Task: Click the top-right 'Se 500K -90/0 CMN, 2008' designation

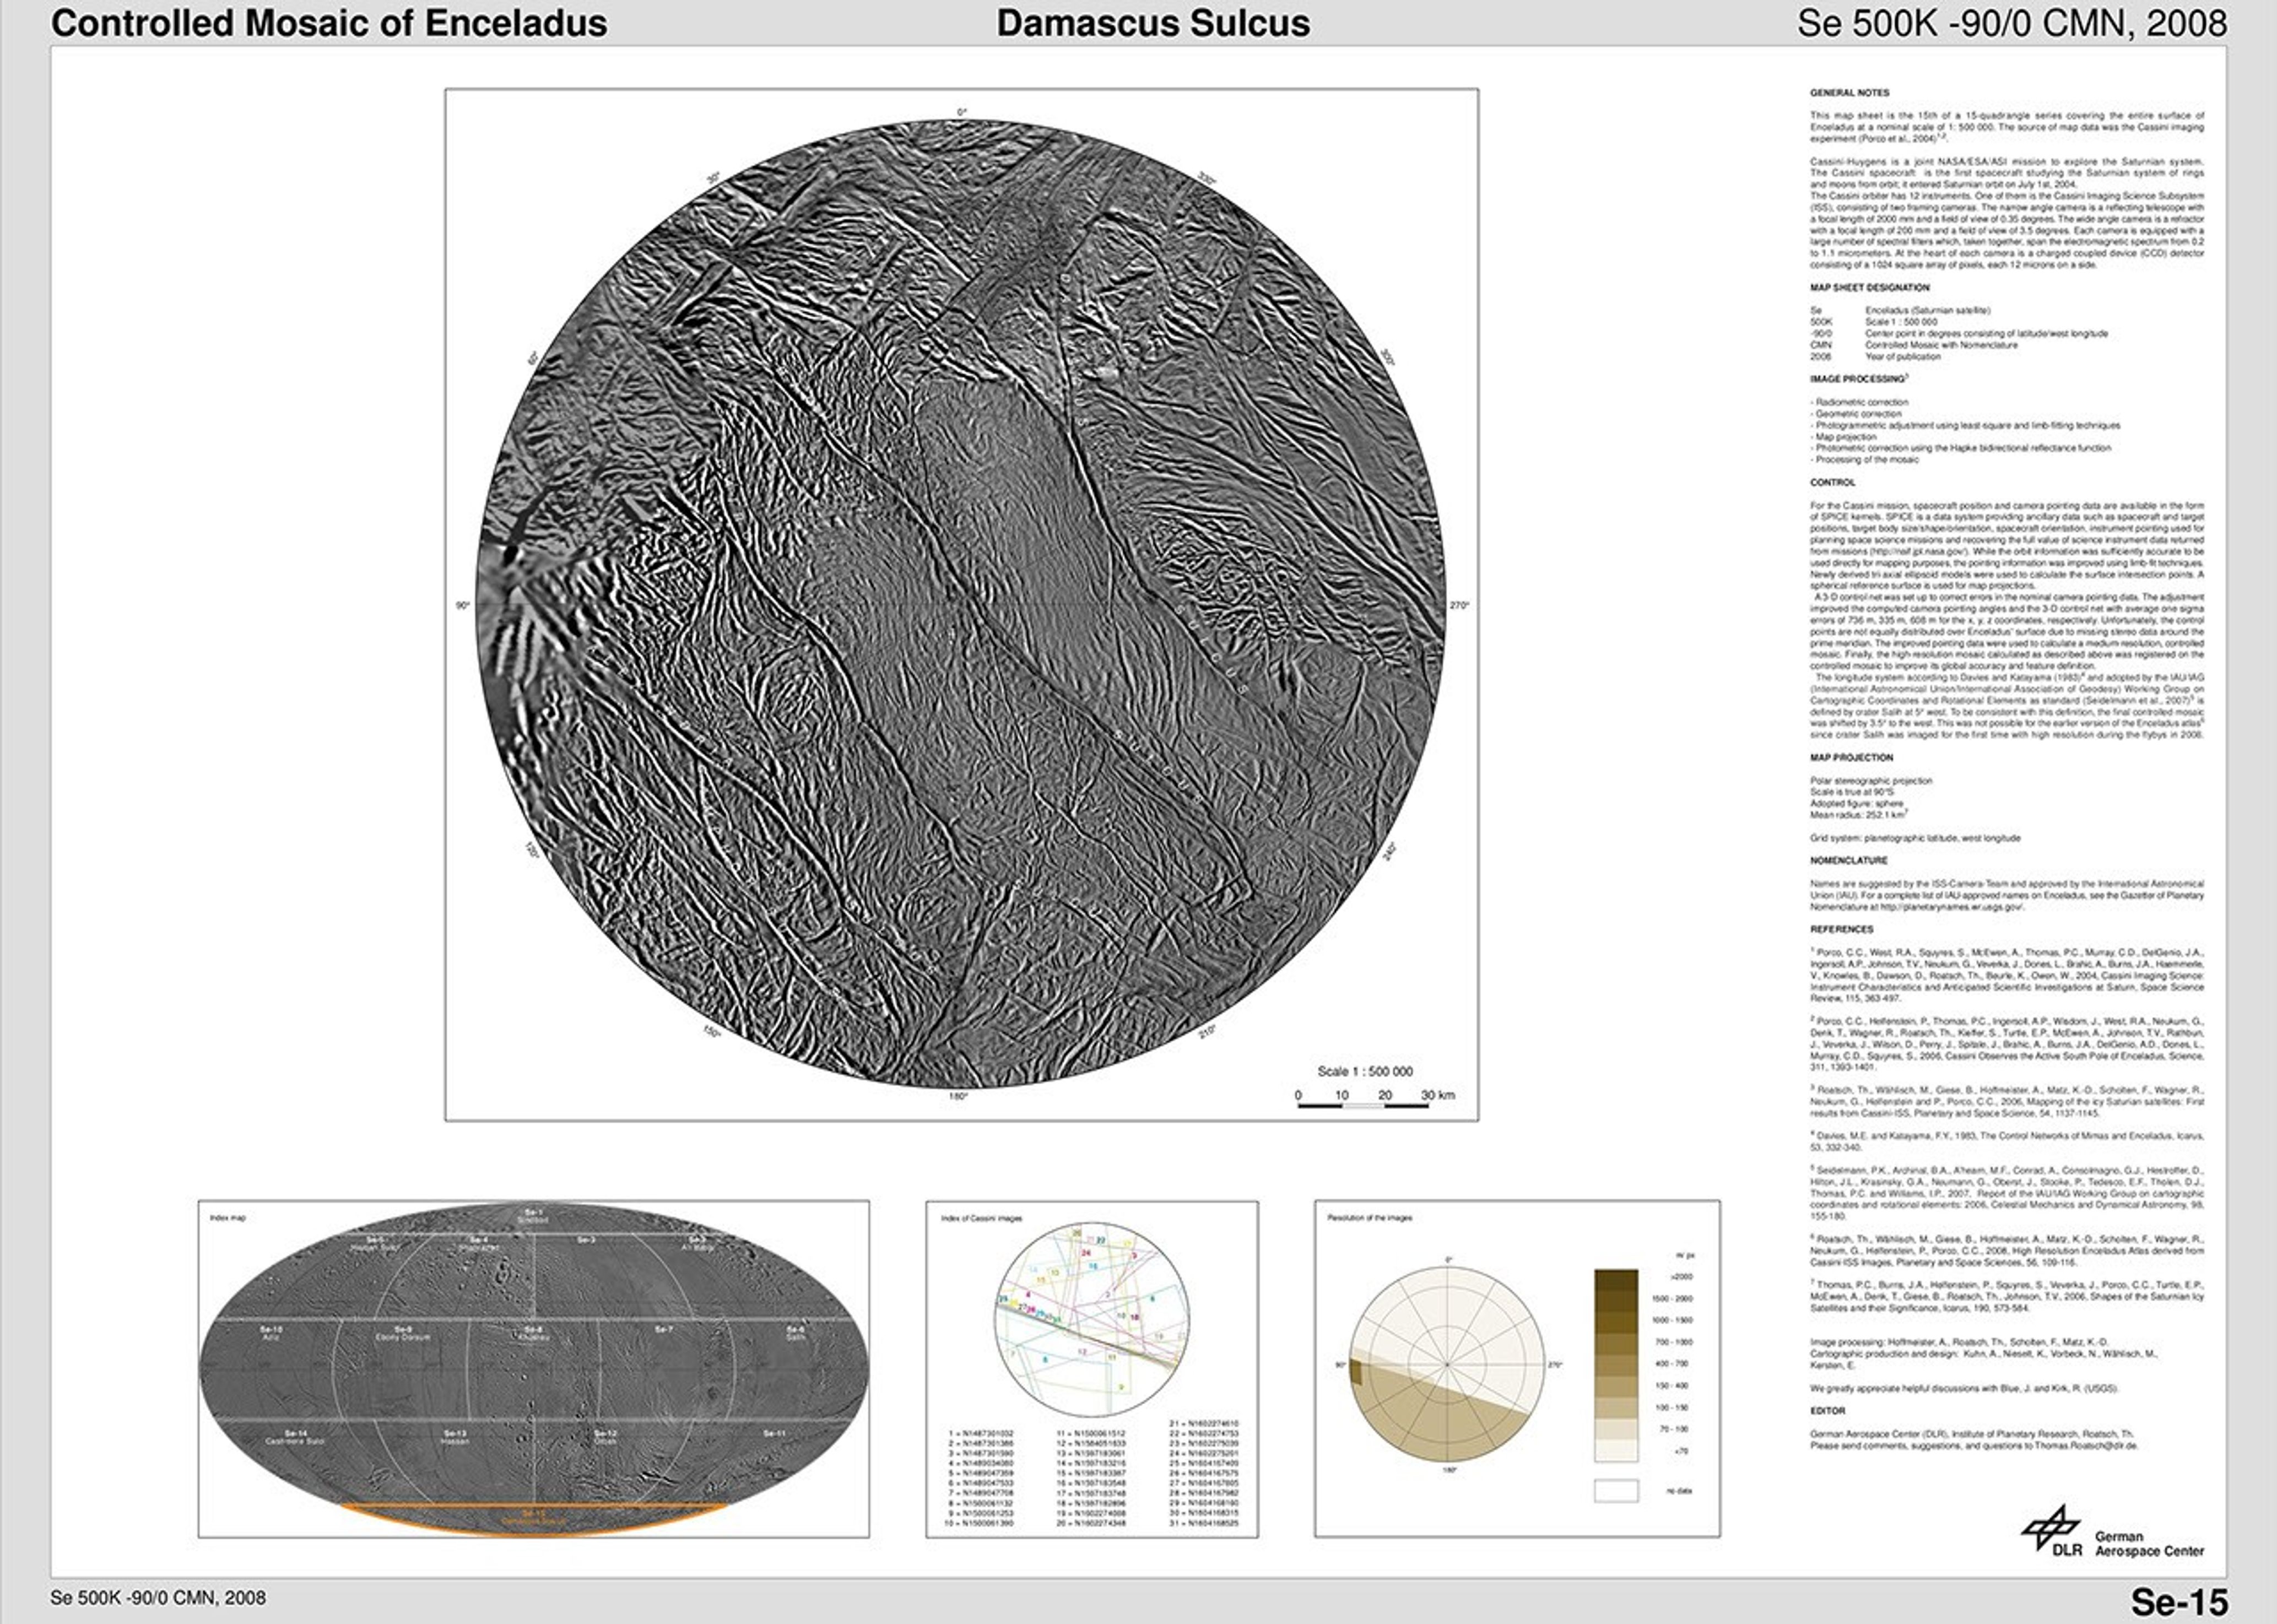Action: 2012,23
